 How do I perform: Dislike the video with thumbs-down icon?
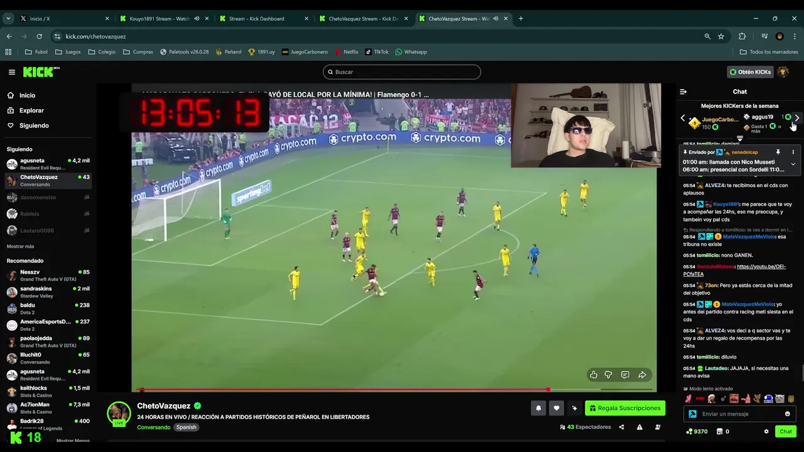point(608,375)
